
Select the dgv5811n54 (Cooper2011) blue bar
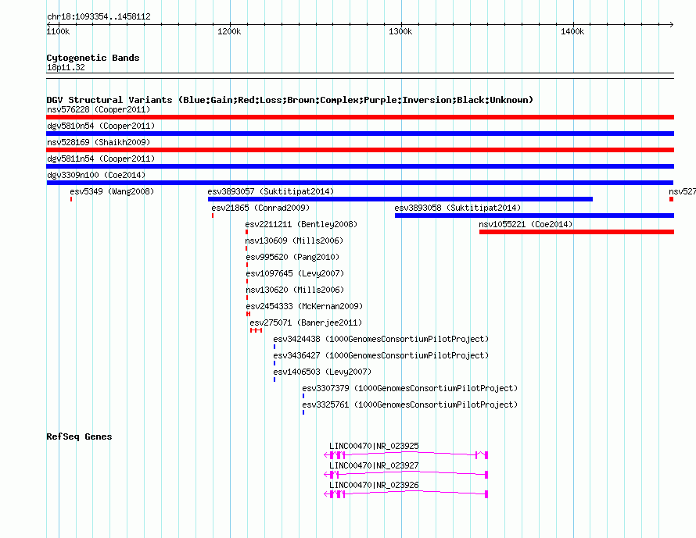pyautogui.click(x=360, y=166)
